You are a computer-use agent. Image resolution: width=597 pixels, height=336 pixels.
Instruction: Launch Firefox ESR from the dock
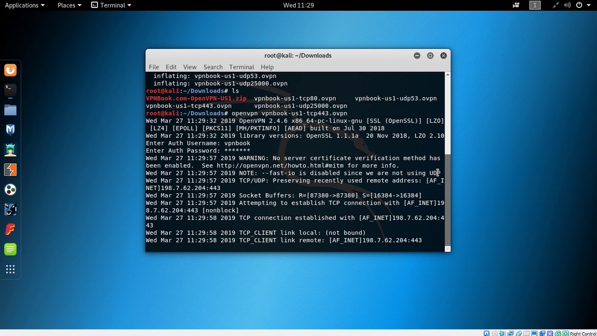(10, 70)
